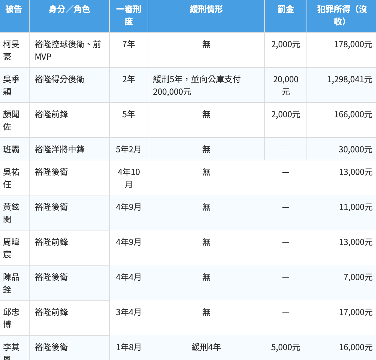Select defendant name 顏聞佐
The width and height of the screenshot is (376, 360).
11,120
